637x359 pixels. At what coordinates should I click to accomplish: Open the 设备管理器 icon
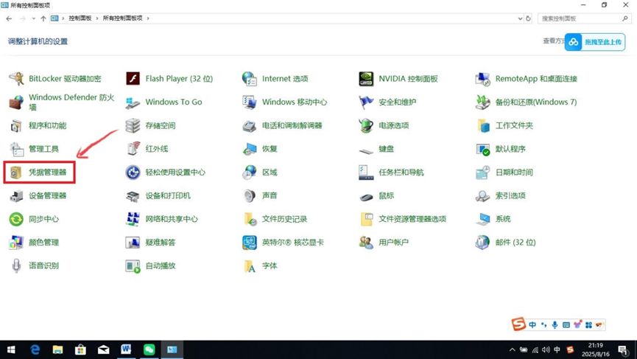[17, 196]
